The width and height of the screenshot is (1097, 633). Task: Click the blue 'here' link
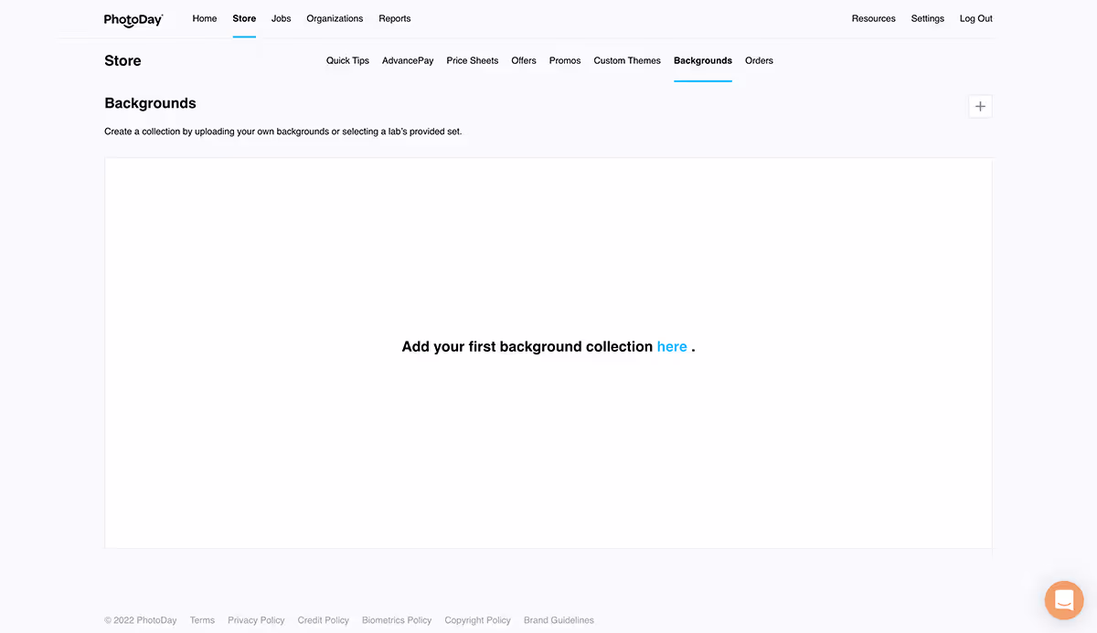[672, 347]
